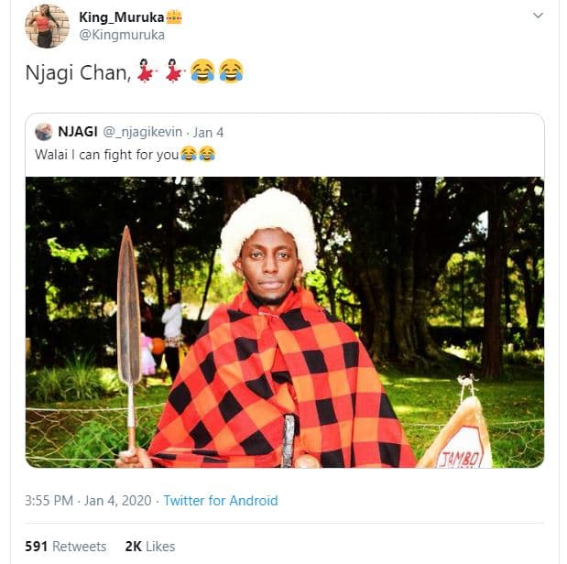
Task: Click the crown emoji beside King_Muruka
Action: [x=174, y=17]
